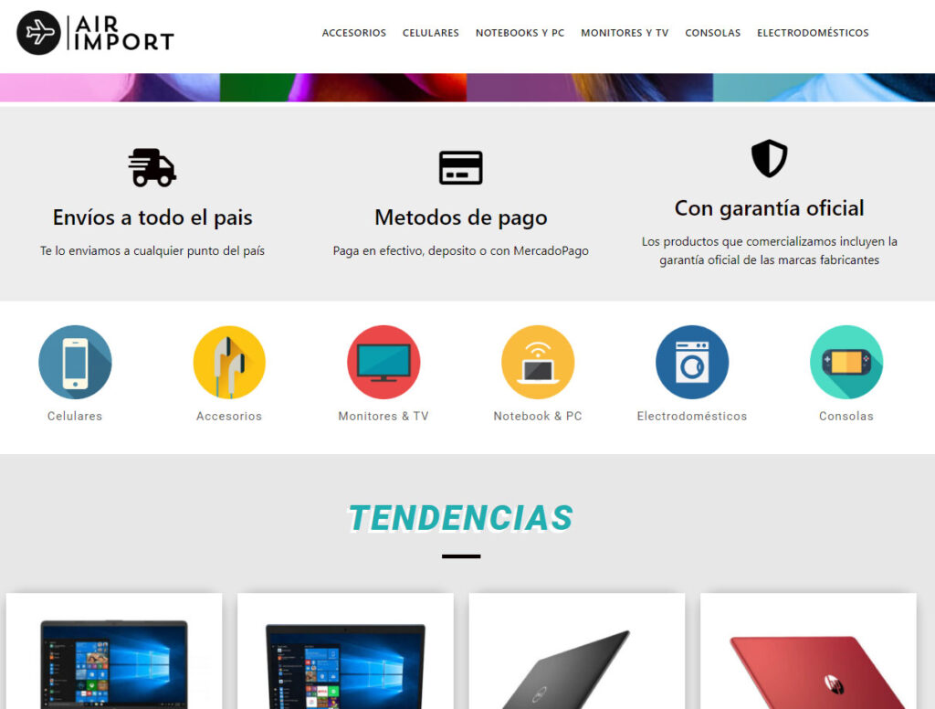Image resolution: width=935 pixels, height=709 pixels.
Task: Click the Air Import airplane logo
Action: (38, 33)
